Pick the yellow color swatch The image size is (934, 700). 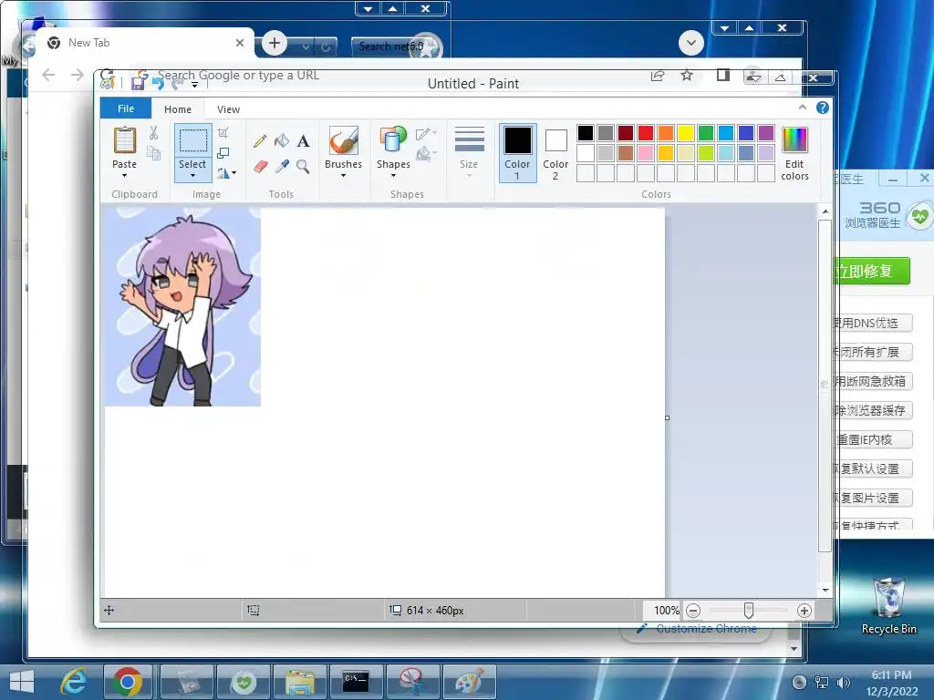[686, 133]
